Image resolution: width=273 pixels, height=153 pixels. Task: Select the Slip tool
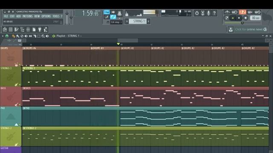coord(30,36)
